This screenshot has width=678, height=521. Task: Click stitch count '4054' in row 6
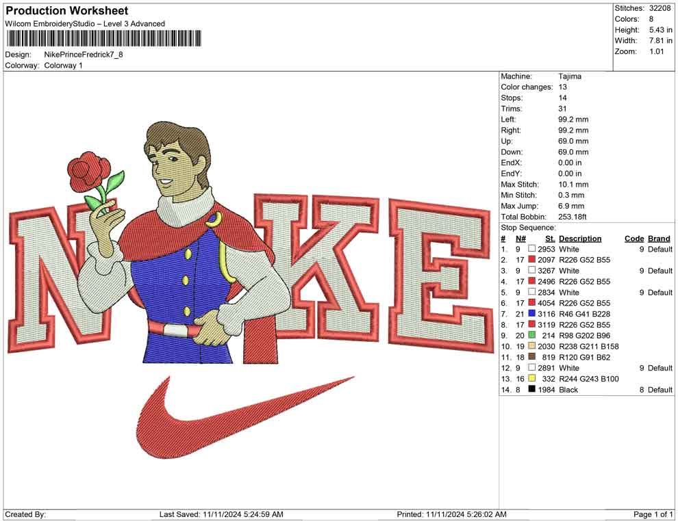pos(546,303)
